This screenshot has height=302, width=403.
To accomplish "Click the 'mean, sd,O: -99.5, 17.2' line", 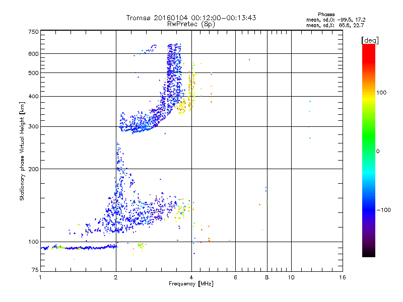I will point(335,20).
